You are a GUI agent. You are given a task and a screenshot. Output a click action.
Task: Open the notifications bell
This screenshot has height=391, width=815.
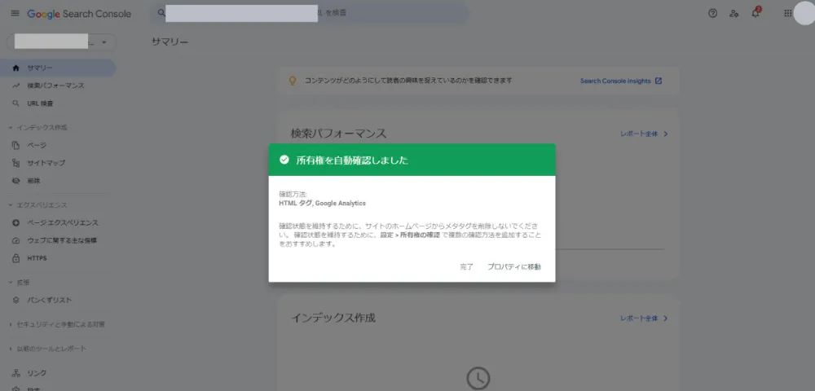click(x=756, y=13)
